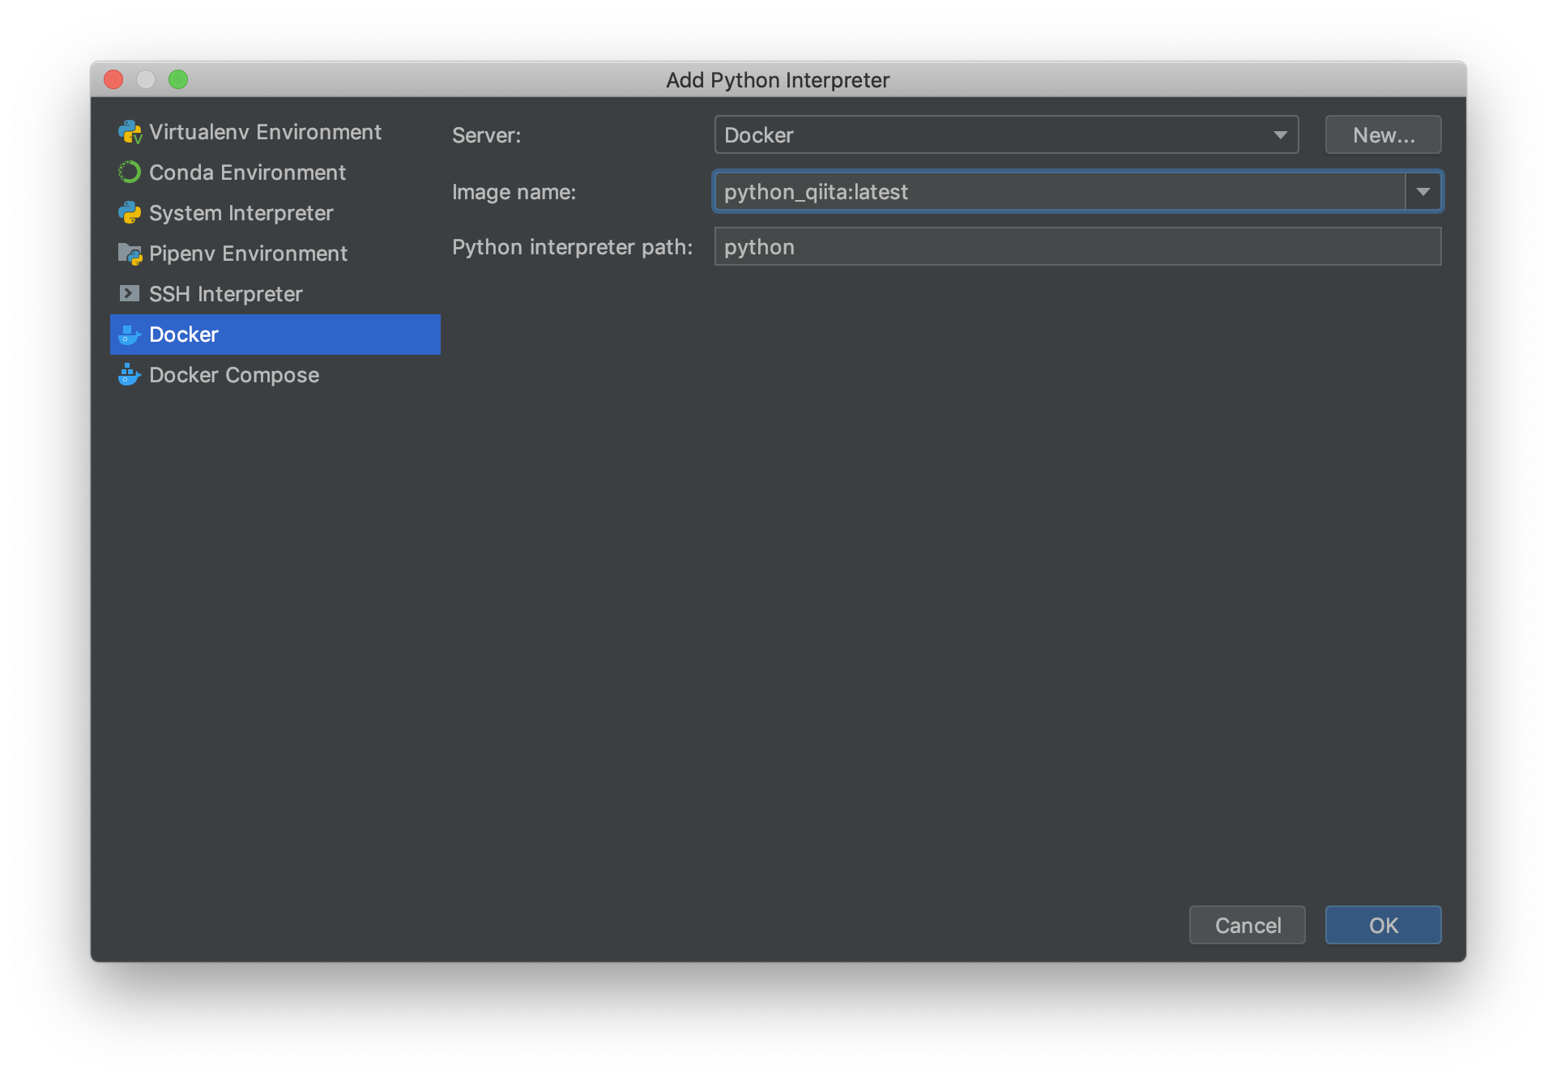The width and height of the screenshot is (1557, 1082).
Task: Click the Docker Compose whale icon
Action: pyautogui.click(x=130, y=375)
